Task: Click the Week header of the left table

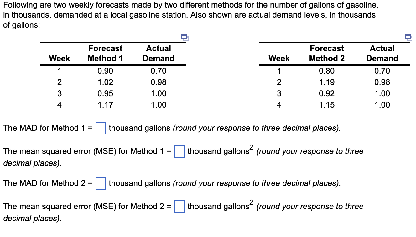Action: click(60, 58)
